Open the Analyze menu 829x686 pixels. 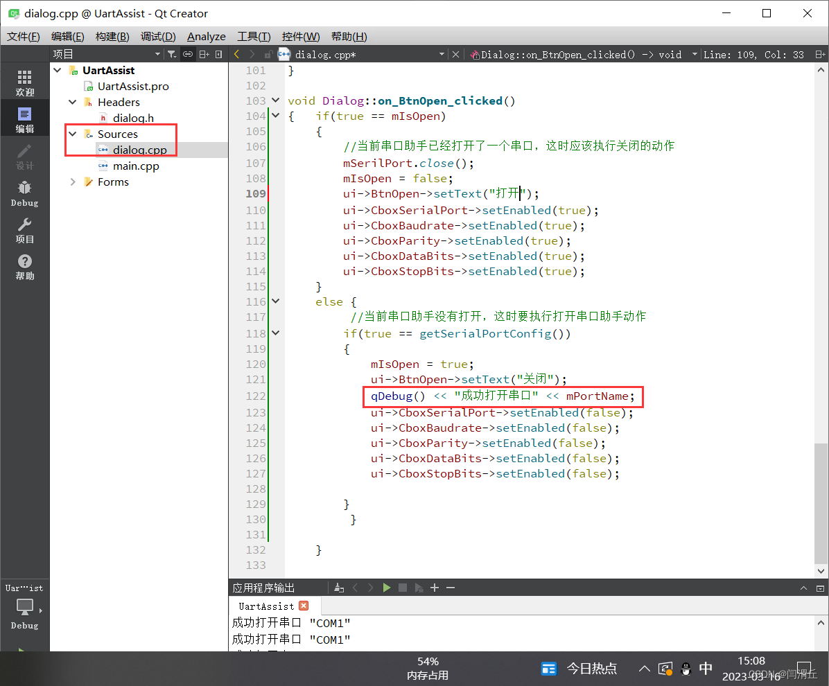[x=206, y=37]
